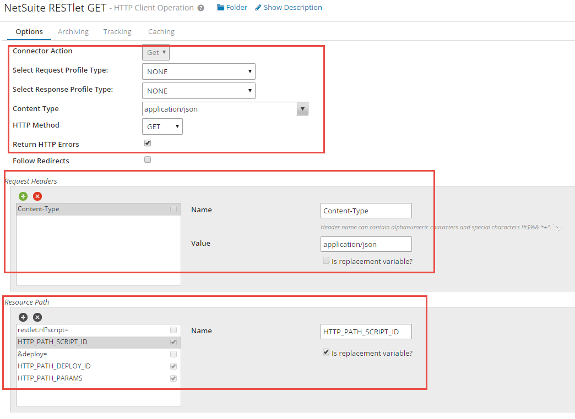This screenshot has height=419, width=575.
Task: Click the Value field containing application/json
Action: tap(366, 244)
